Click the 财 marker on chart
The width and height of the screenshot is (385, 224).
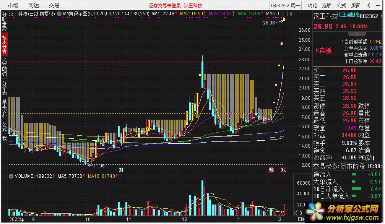coord(121,170)
